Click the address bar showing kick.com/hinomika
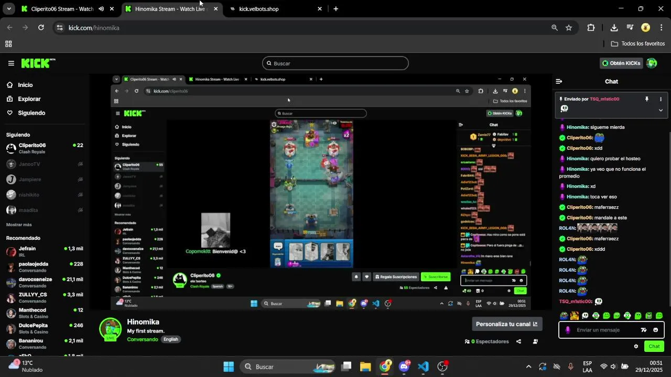 tap(304, 28)
